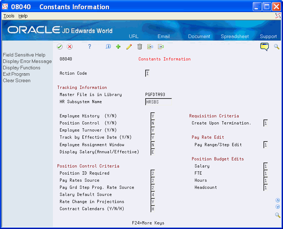This screenshot has width=283, height=229.
Task: Click the Employee Assignment Window field
Action: tap(153, 145)
